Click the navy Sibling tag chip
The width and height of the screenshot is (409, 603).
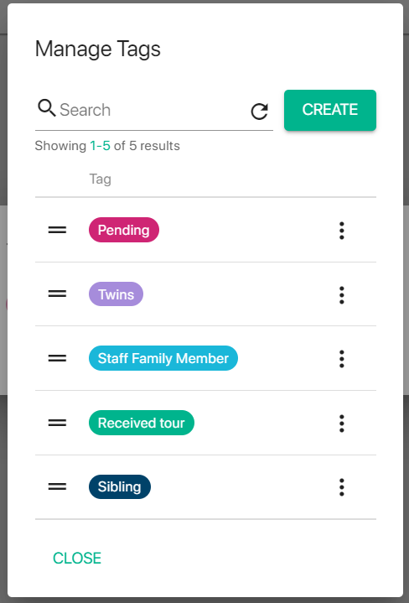coord(120,487)
